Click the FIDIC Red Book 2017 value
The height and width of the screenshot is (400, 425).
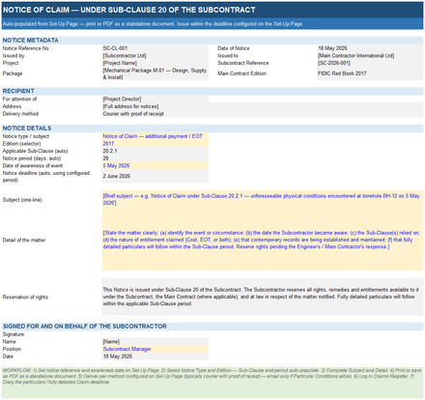370,73
